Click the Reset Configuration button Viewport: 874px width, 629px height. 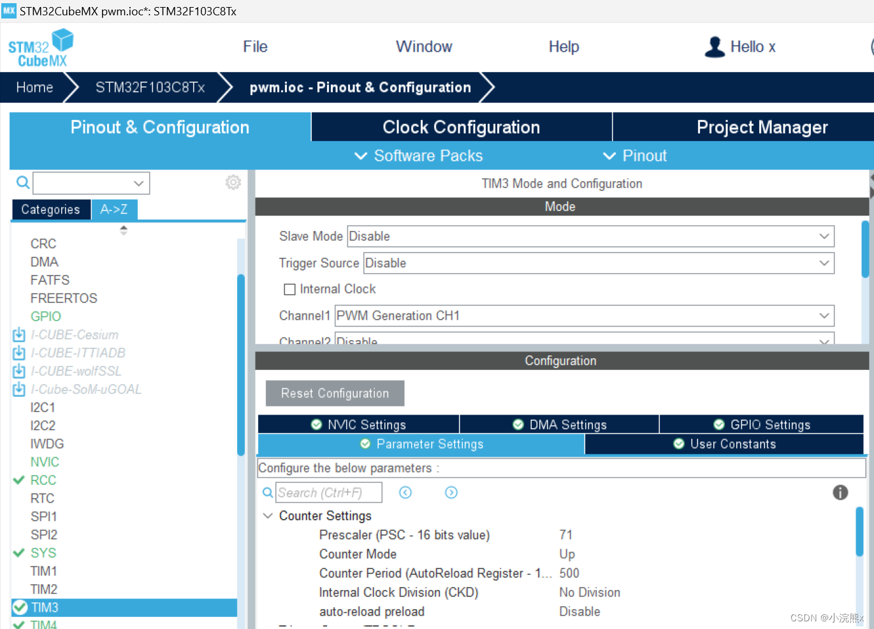[x=335, y=393]
